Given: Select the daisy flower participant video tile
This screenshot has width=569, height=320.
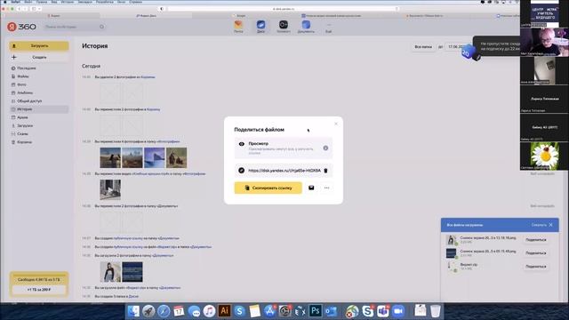Looking at the screenshot, I should [544, 156].
